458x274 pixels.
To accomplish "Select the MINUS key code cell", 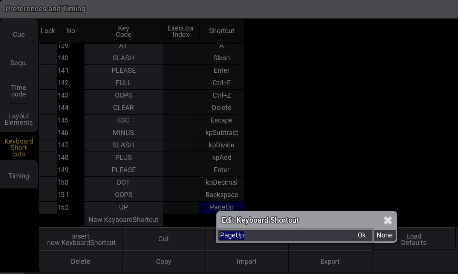I will point(124,133).
